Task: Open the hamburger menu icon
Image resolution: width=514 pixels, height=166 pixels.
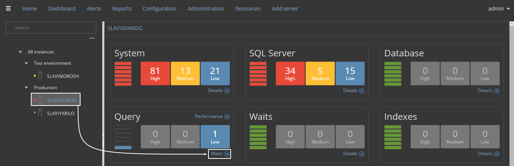Action: pos(8,9)
